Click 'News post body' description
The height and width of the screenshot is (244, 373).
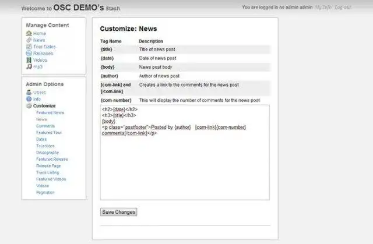(156, 67)
